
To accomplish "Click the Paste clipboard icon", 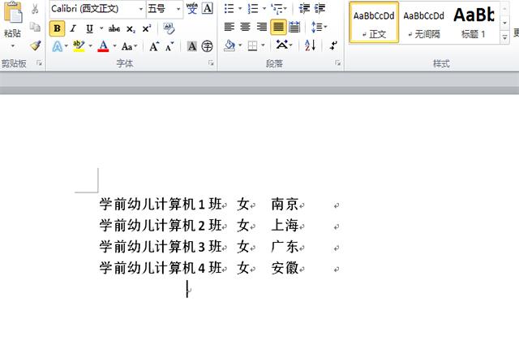I will click(x=13, y=13).
